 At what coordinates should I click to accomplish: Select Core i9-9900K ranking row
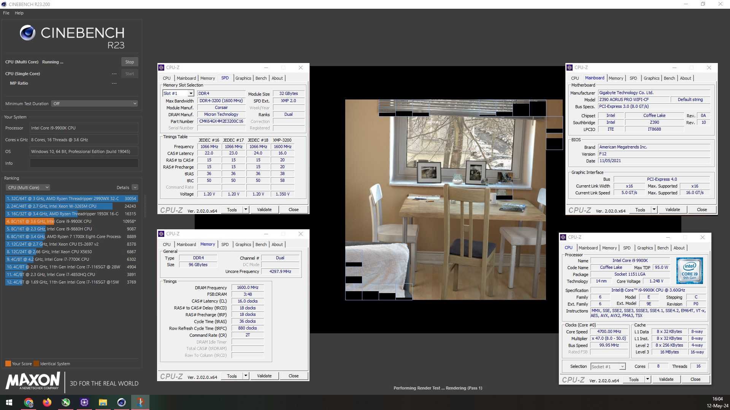point(71,221)
